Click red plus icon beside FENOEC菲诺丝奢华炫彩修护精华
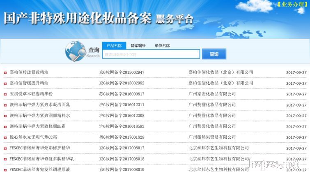Image resolution: width=310 pixels, height=172 pixels. (x=5, y=148)
